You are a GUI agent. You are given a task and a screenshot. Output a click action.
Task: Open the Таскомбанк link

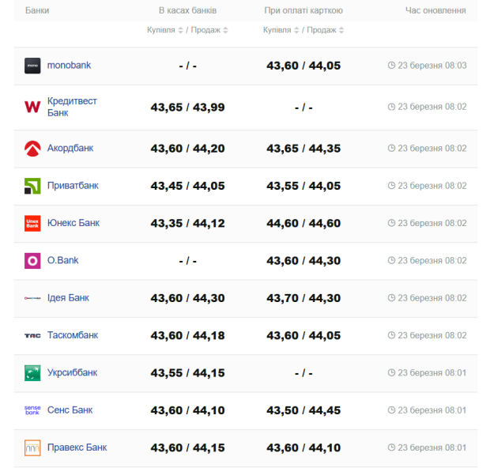pyautogui.click(x=73, y=335)
